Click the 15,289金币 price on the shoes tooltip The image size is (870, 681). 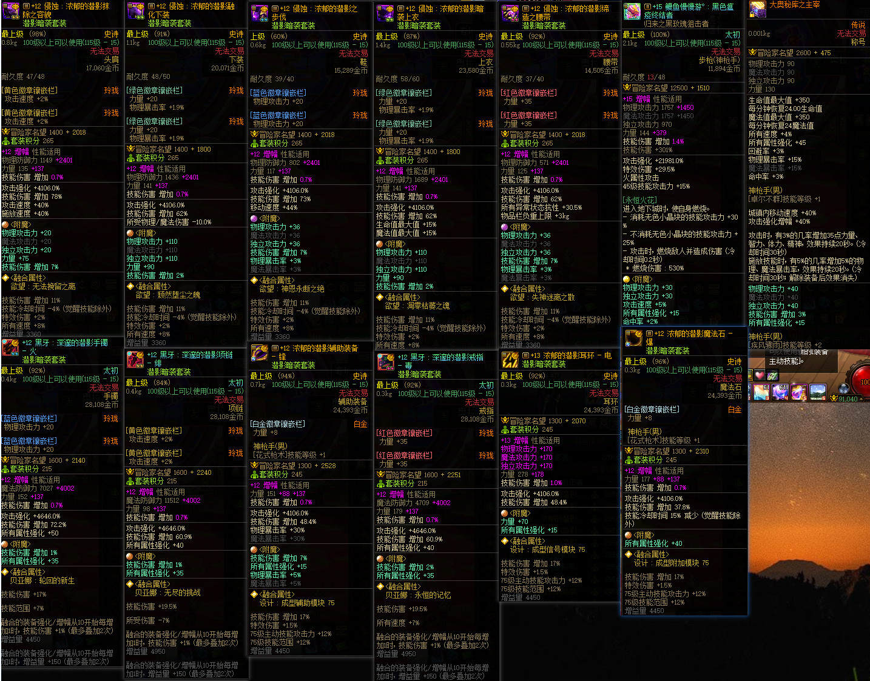[x=351, y=71]
